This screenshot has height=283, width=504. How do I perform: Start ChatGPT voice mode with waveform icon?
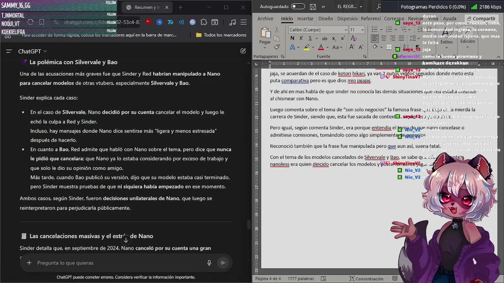pos(223,263)
